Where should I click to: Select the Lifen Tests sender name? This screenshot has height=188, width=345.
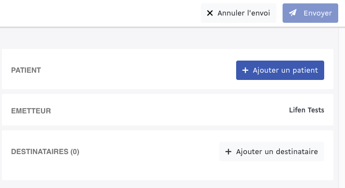pyautogui.click(x=306, y=110)
